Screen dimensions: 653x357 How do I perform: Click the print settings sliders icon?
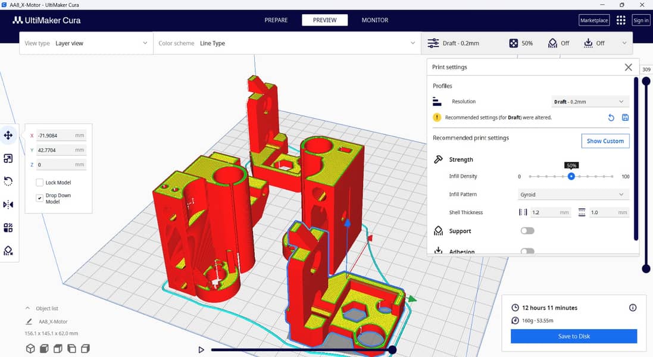(433, 43)
